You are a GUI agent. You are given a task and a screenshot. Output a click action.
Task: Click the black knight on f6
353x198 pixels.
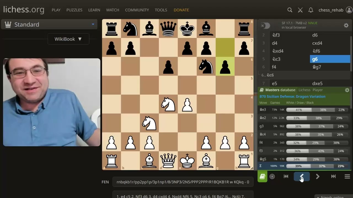pyautogui.click(x=206, y=66)
